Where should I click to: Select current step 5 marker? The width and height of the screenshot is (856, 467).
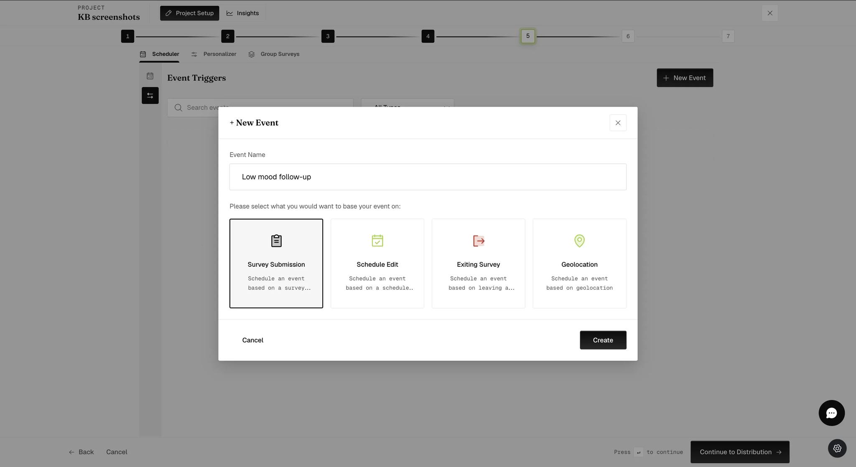click(527, 36)
